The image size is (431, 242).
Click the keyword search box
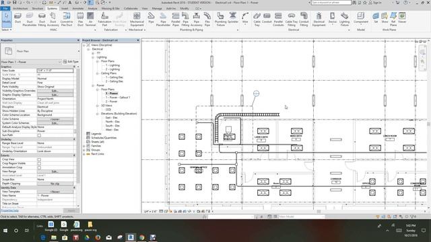pos(331,3)
